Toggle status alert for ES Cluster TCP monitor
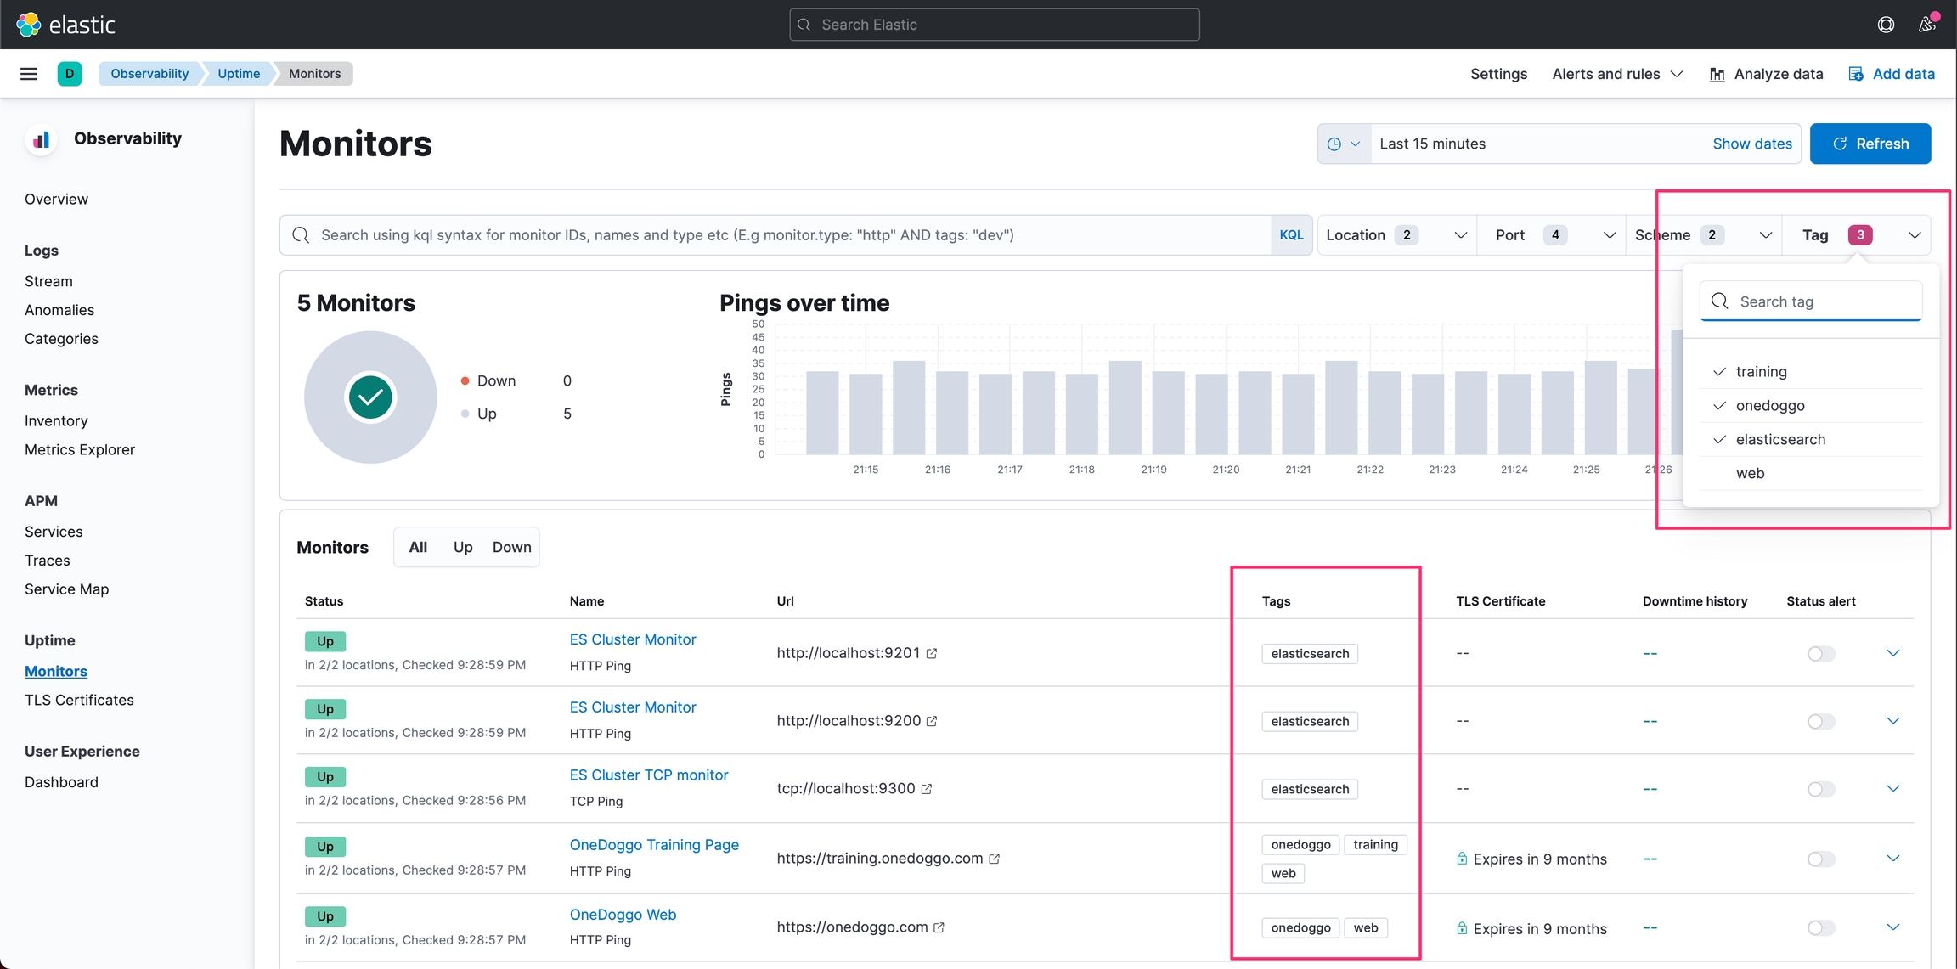The width and height of the screenshot is (1957, 969). (1820, 789)
